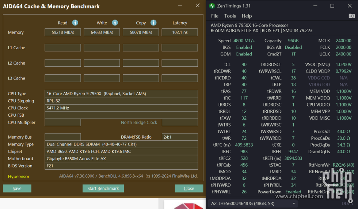This screenshot has height=209, width=358.
Task: Click the MCLK value 2400.00
Action: 343,40
